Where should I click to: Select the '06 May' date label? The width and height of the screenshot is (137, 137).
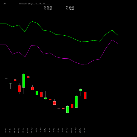(x=23, y=130)
